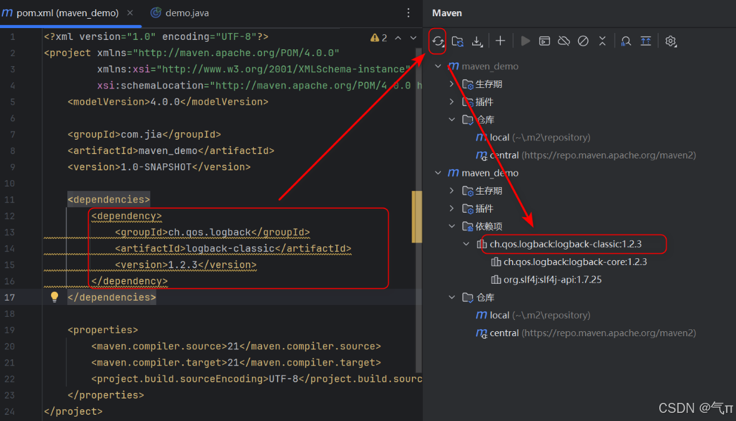Collapse all in Maven toolbar
The width and height of the screenshot is (736, 421).
point(603,41)
